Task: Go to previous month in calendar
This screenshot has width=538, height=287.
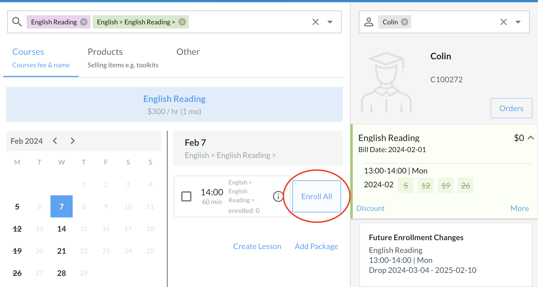Action: click(55, 141)
